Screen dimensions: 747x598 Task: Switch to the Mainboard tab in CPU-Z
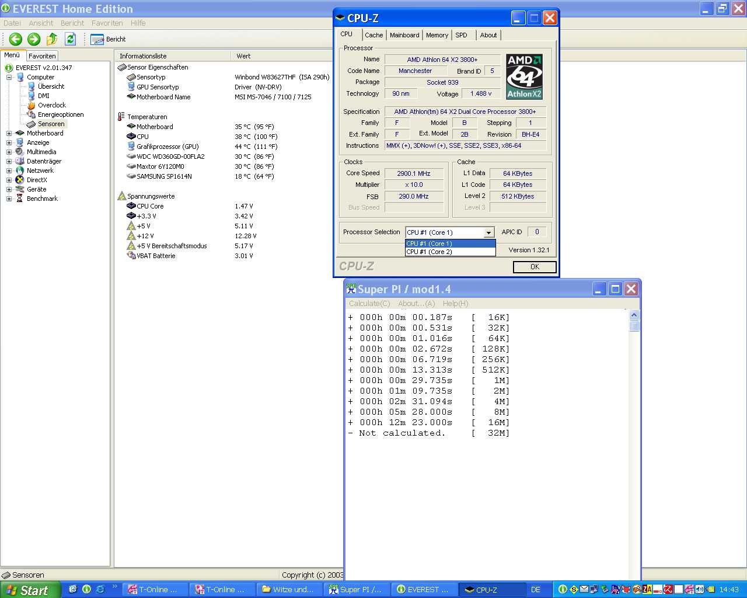pos(404,35)
